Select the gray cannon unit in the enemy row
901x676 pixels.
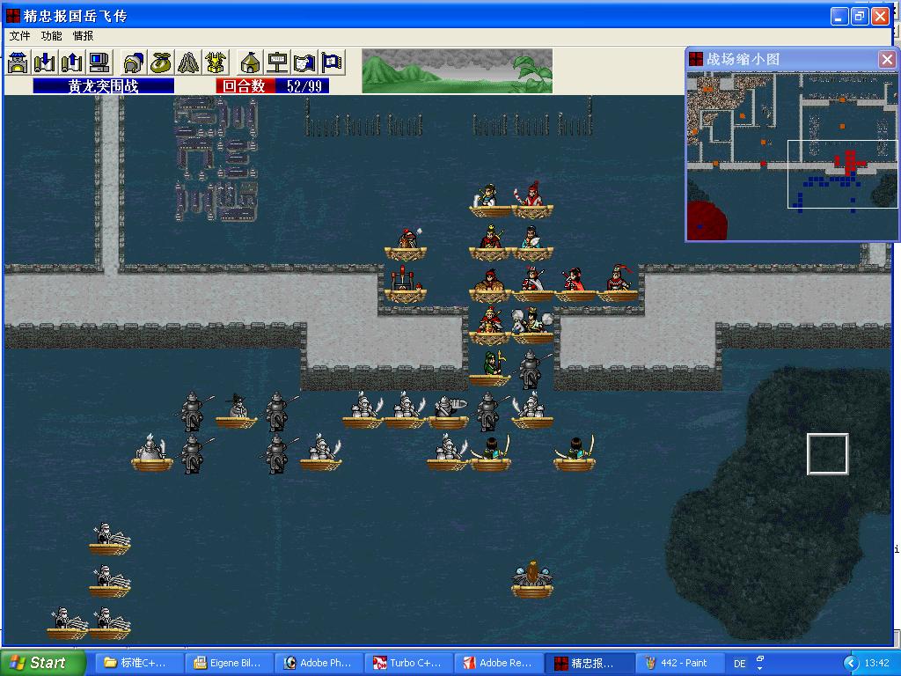click(448, 410)
